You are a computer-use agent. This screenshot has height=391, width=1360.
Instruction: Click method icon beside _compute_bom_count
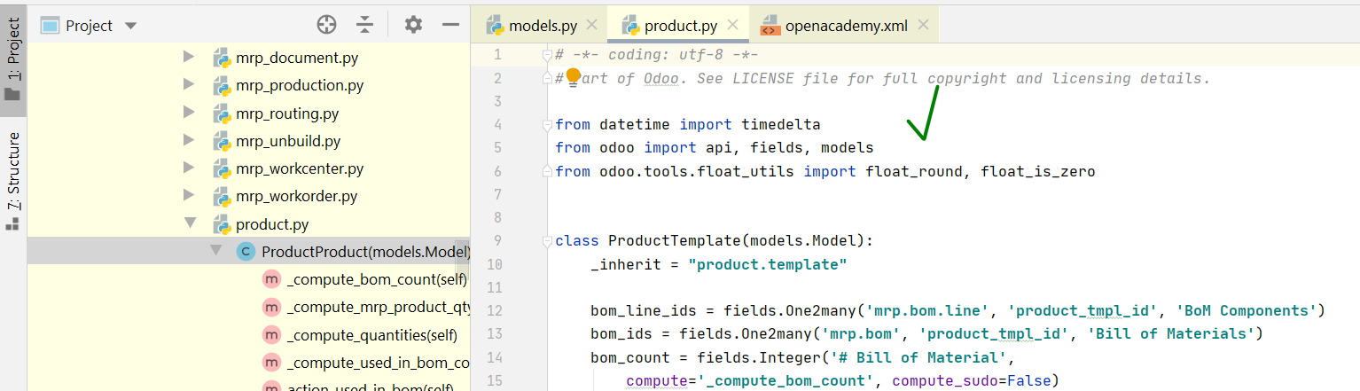coord(271,279)
